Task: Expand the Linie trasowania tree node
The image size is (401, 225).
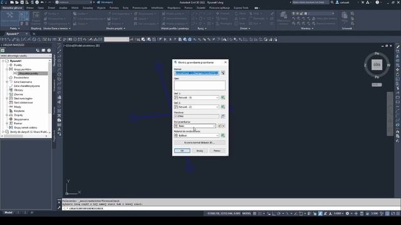Action: tap(7, 82)
